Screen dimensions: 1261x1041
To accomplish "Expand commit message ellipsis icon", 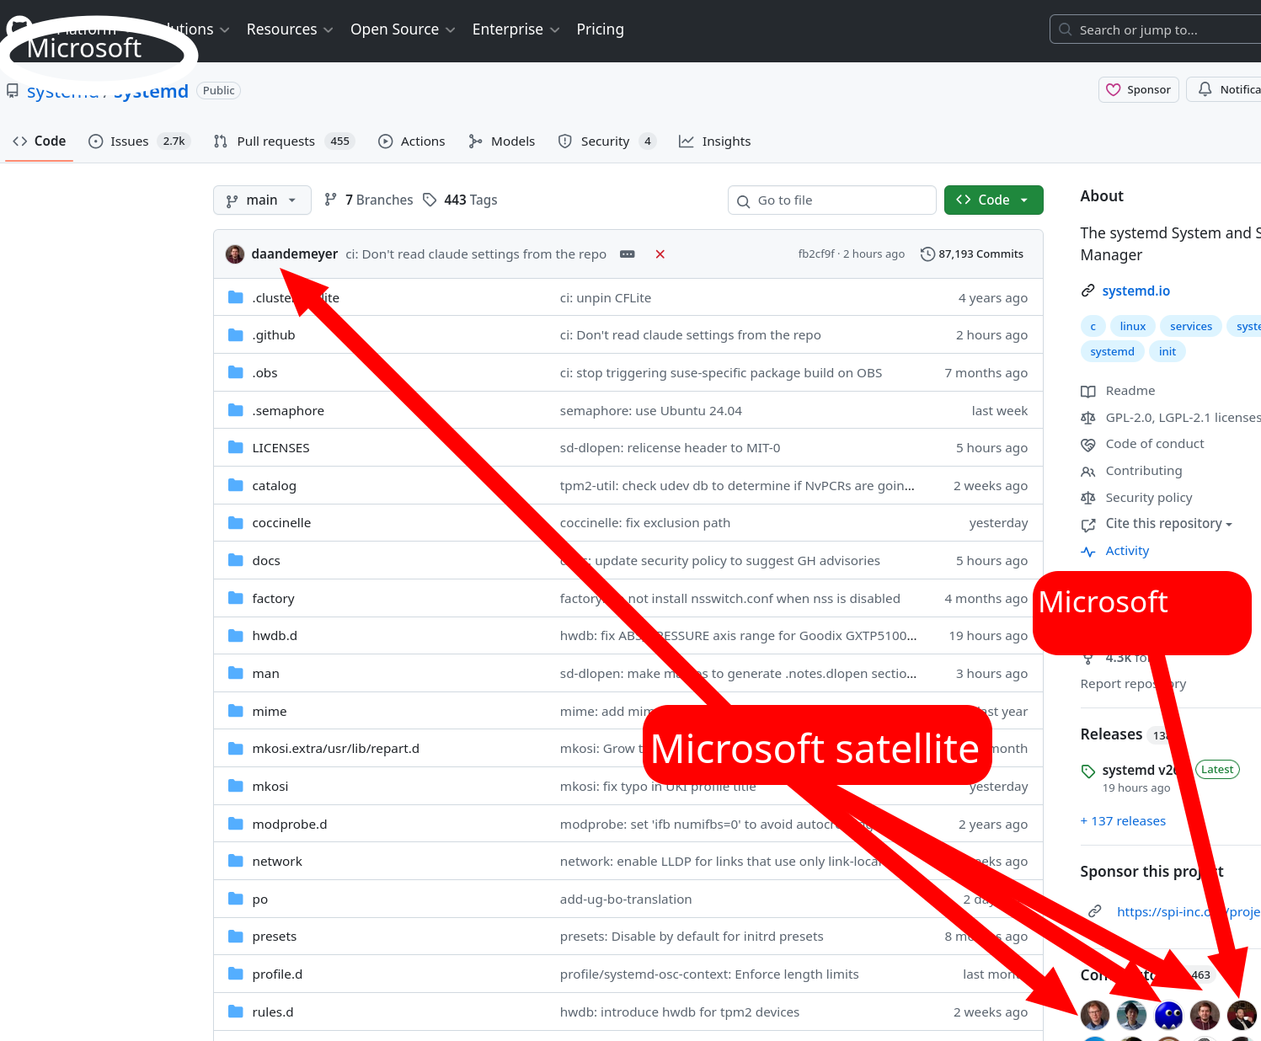I will [628, 254].
